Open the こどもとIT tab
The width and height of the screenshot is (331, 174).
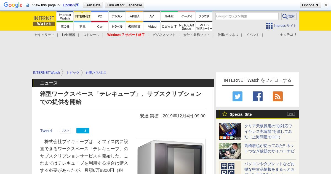click(169, 26)
